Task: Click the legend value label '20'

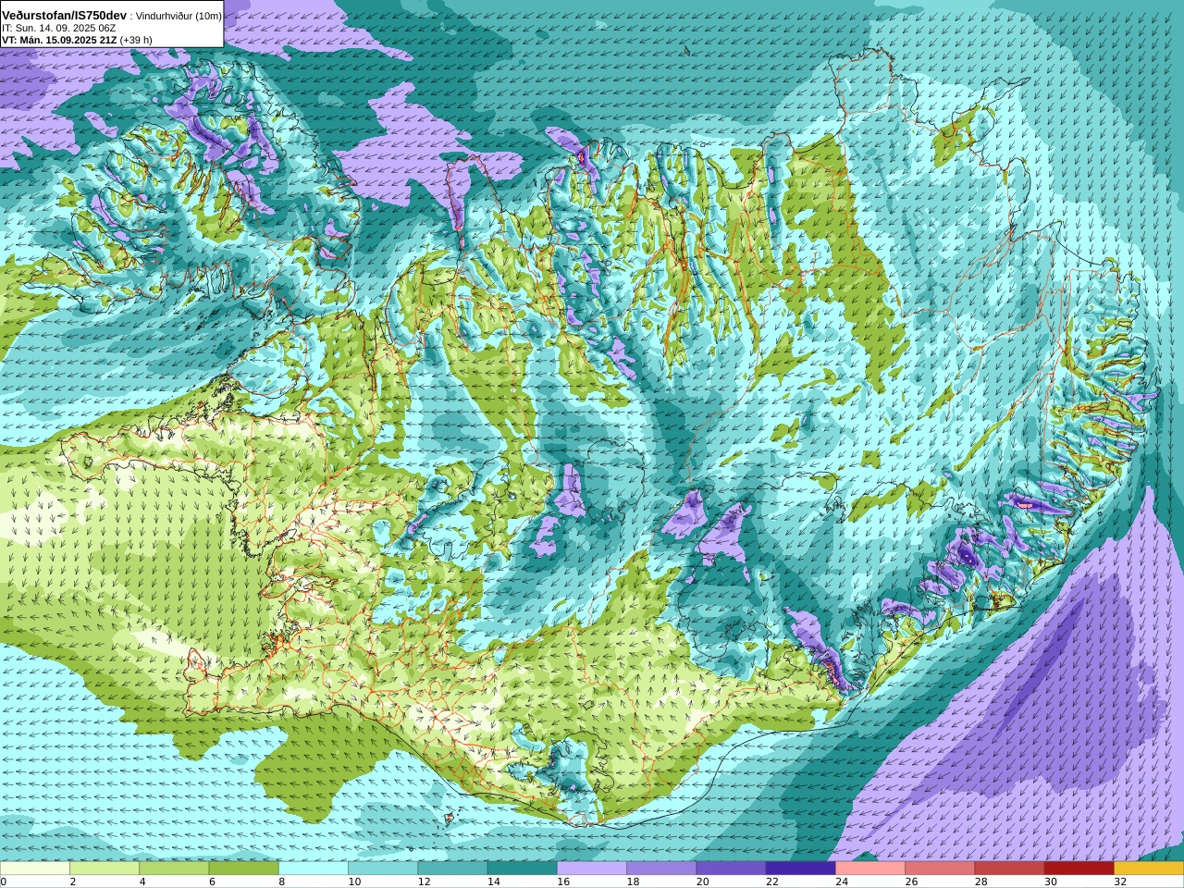Action: [702, 882]
